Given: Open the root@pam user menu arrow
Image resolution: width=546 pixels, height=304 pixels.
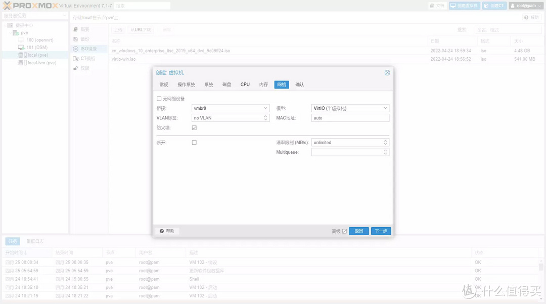Looking at the screenshot, I should [x=540, y=6].
